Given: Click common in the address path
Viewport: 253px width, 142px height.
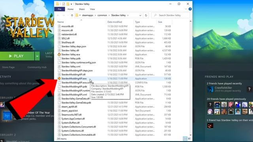Looking at the screenshot, I should click(102, 15).
